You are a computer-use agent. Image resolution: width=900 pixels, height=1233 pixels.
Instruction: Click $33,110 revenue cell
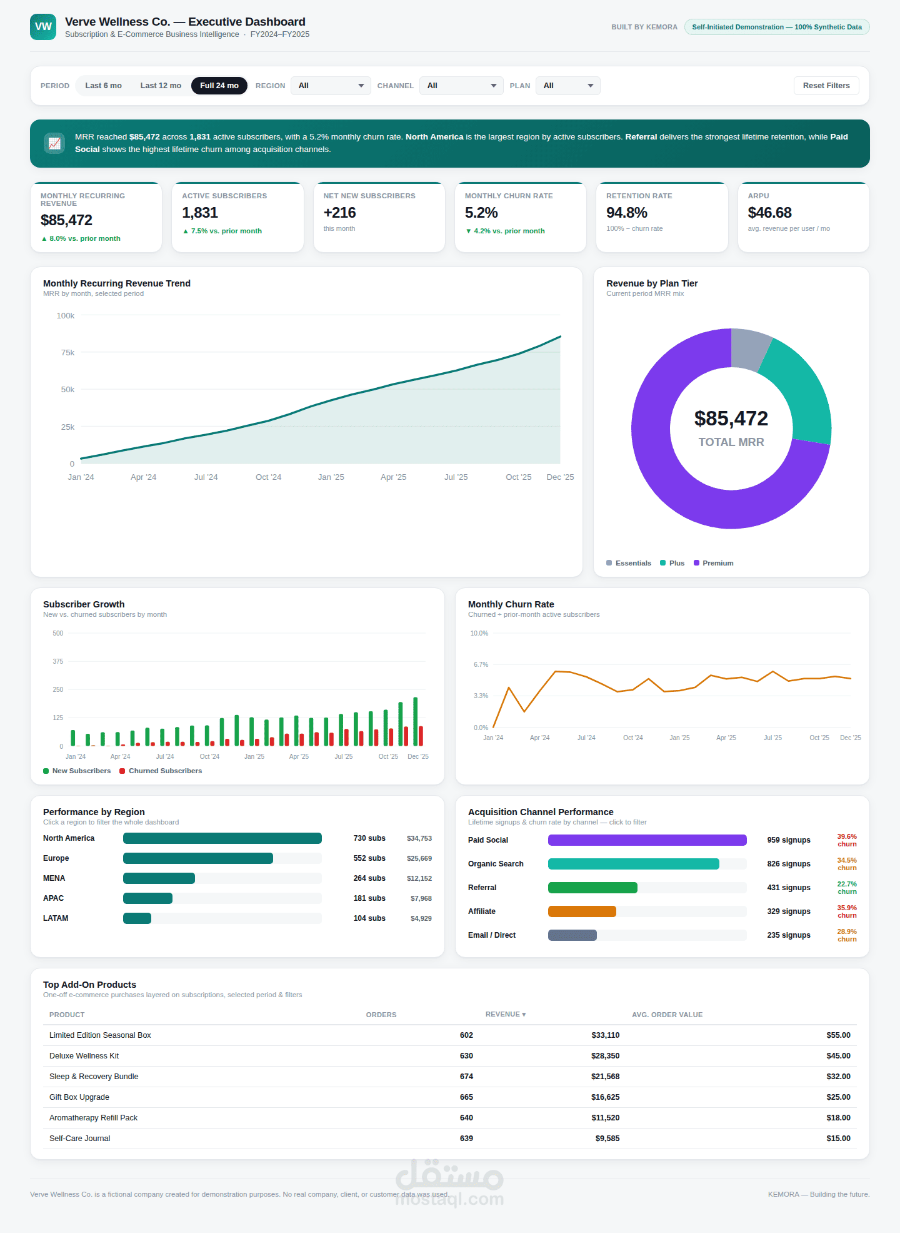point(606,1035)
